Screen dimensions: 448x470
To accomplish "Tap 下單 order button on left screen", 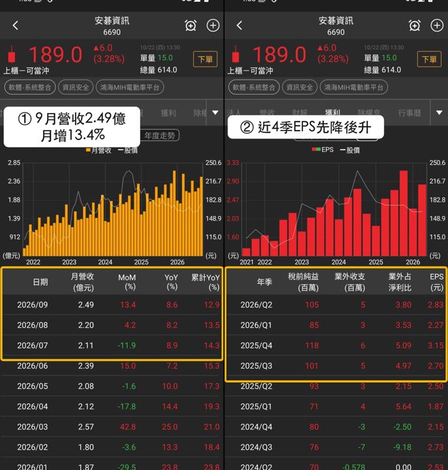I will [x=206, y=59].
